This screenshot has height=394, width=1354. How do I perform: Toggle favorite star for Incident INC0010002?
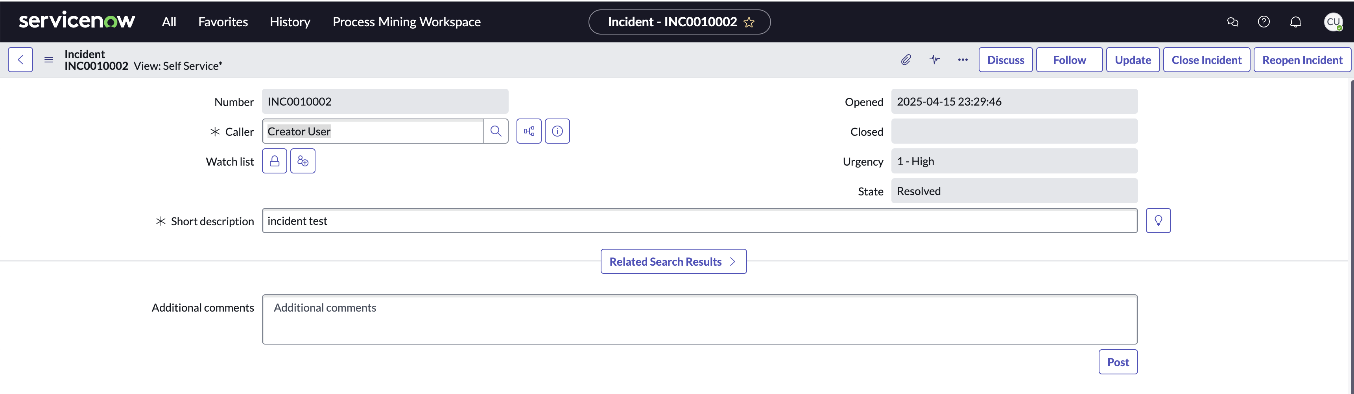click(749, 22)
